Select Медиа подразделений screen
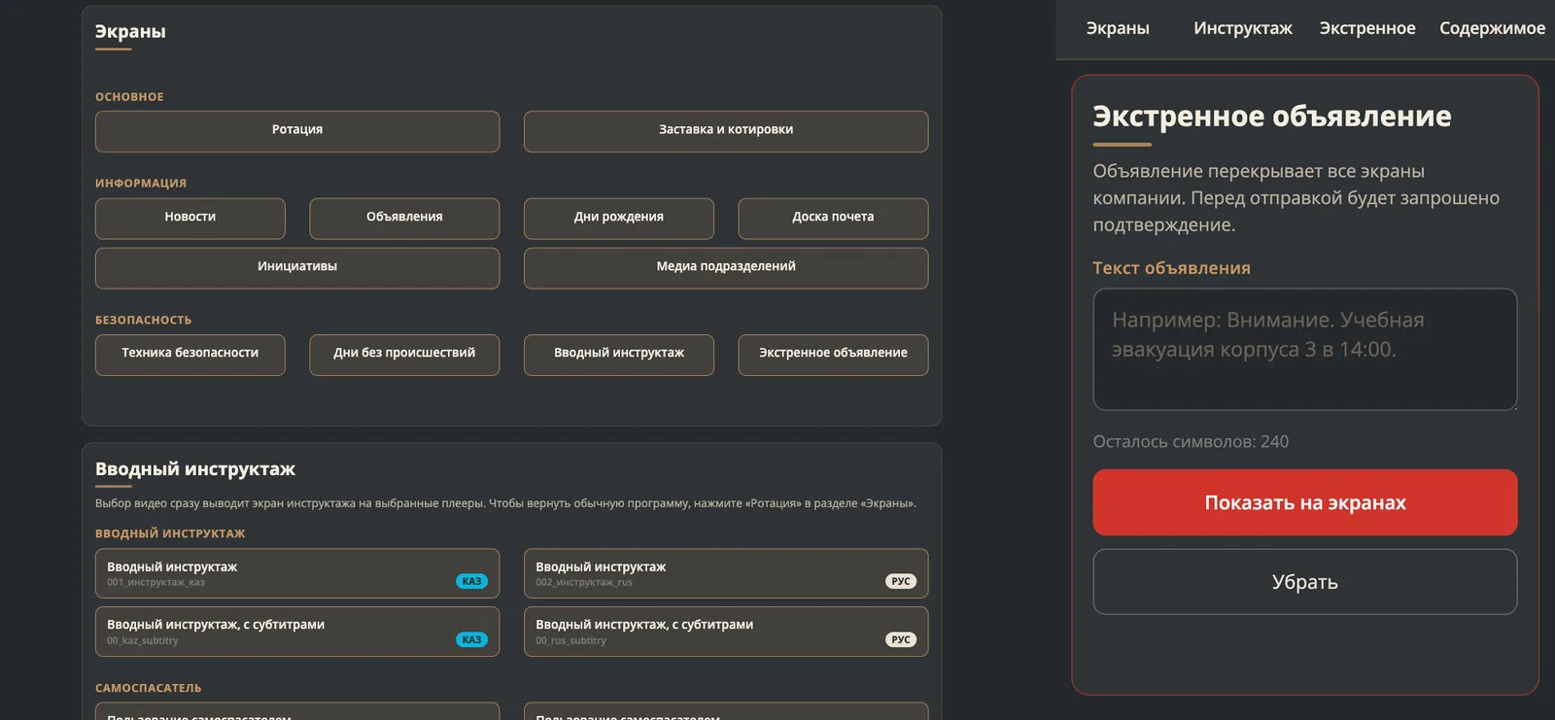1555x720 pixels. tap(726, 268)
